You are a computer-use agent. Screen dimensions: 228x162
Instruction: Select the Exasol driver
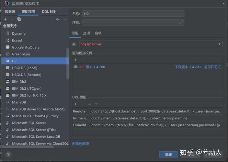[x=35, y=40]
